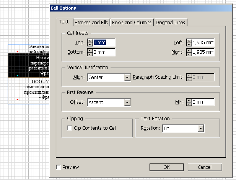The image size is (236, 180).
Task: Switch to Strokes and Fills tab
Action: [x=91, y=23]
